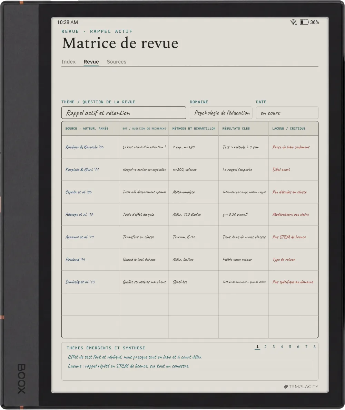Tap the Date field 'en cours'
Viewport: 345px width, 410px height.
(x=287, y=113)
